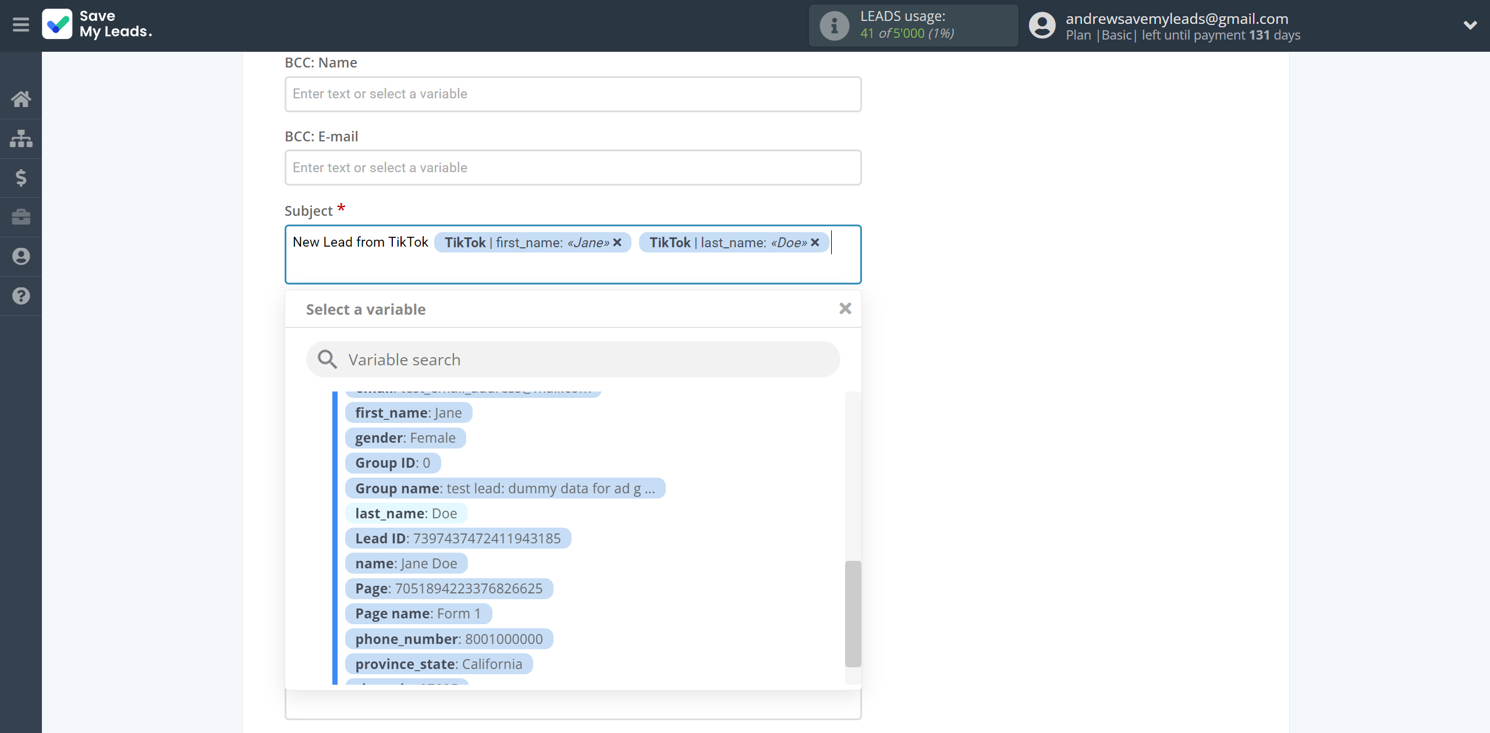Select the Group name variable
This screenshot has width=1490, height=733.
pos(505,488)
